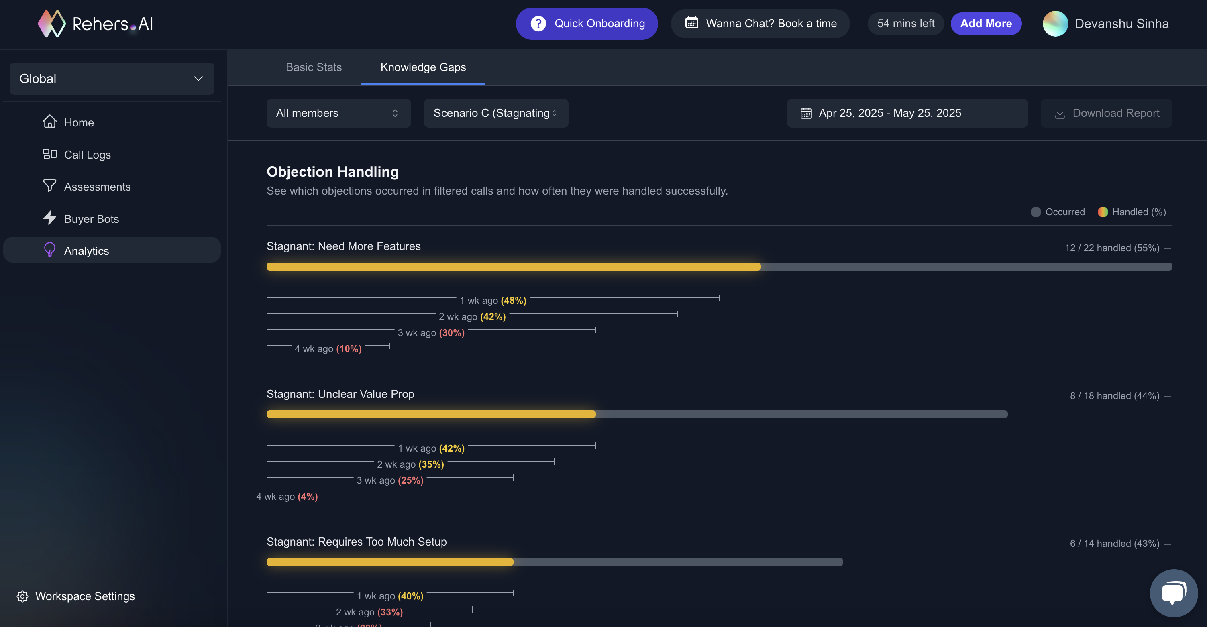Image resolution: width=1207 pixels, height=627 pixels.
Task: Click the Quick Onboarding button
Action: point(587,23)
